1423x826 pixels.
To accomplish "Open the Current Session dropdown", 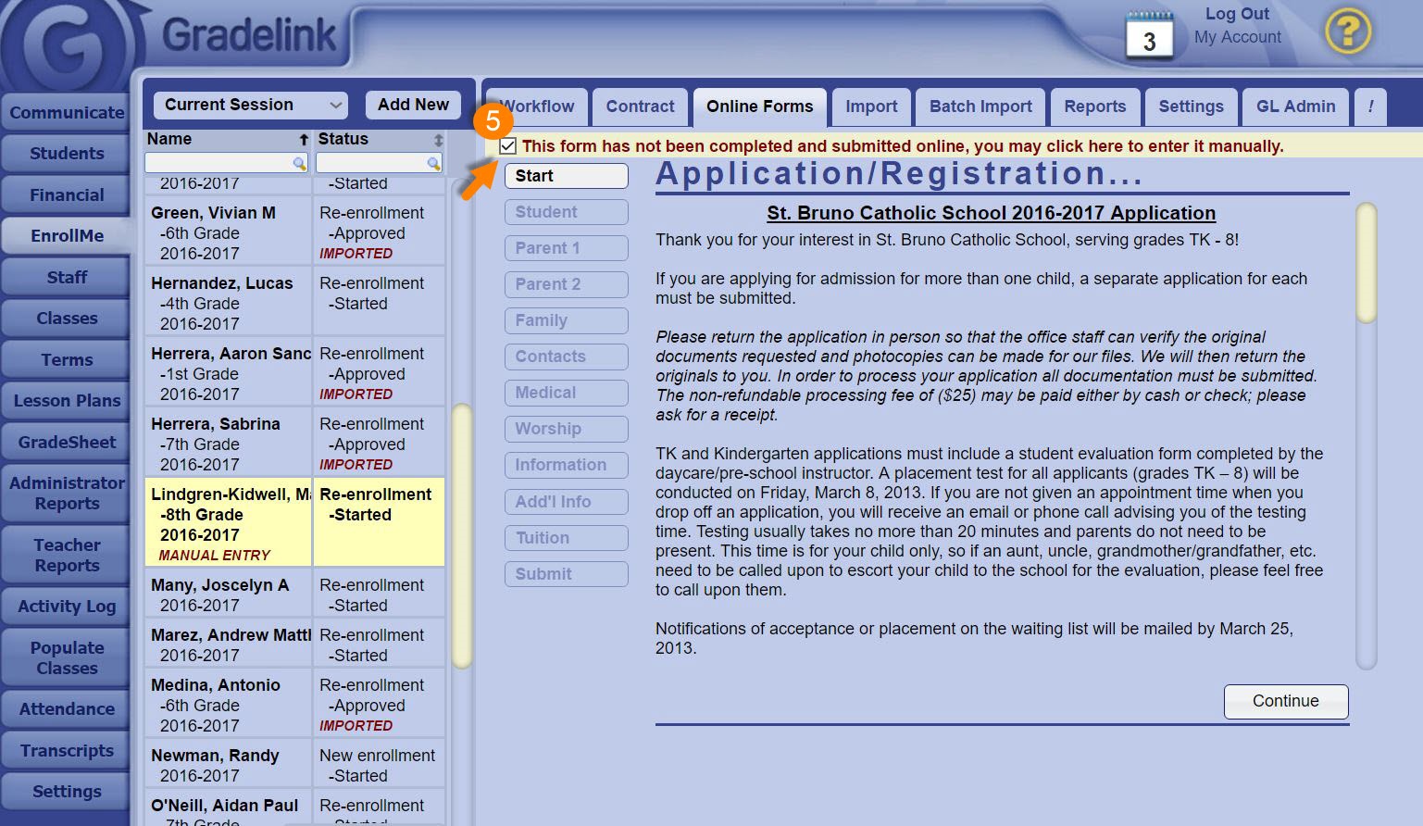I will point(250,105).
